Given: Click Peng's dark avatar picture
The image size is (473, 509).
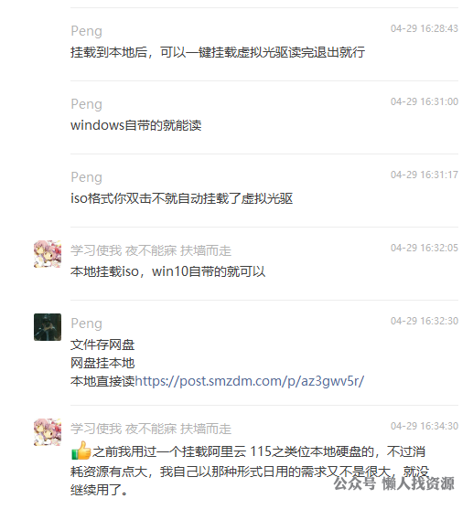Looking at the screenshot, I should click(x=48, y=327).
